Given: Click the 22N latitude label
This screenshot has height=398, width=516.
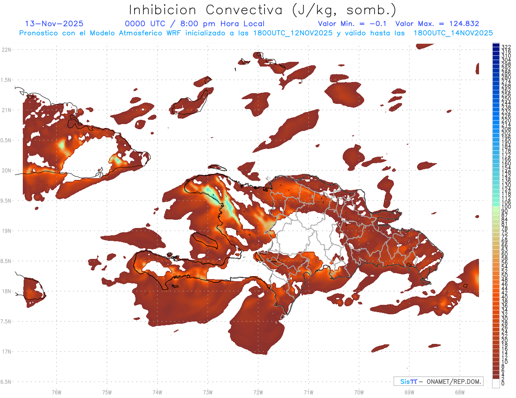Looking at the screenshot, I should pos(6,49).
